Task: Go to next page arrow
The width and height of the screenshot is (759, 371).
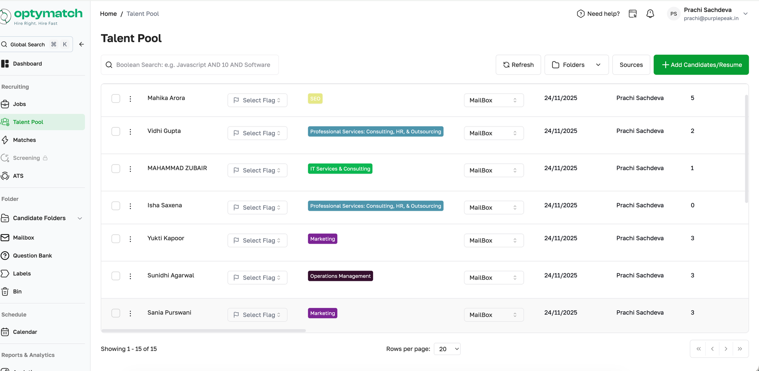Action: pos(726,349)
